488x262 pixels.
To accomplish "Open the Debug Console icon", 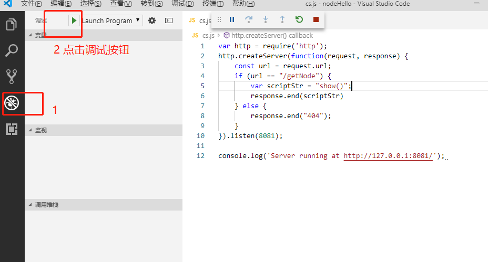I will [169, 20].
